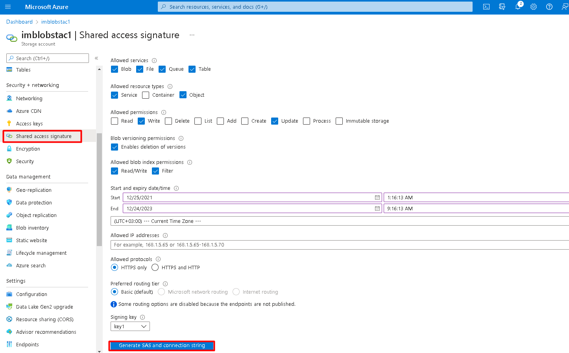Disable the Update permission checkbox
This screenshot has width=569, height=353.
click(x=275, y=121)
